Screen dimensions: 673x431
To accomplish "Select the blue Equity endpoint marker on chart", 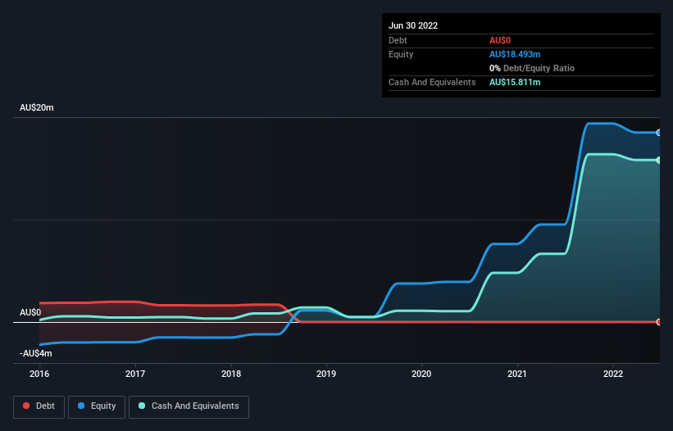I will click(x=659, y=133).
